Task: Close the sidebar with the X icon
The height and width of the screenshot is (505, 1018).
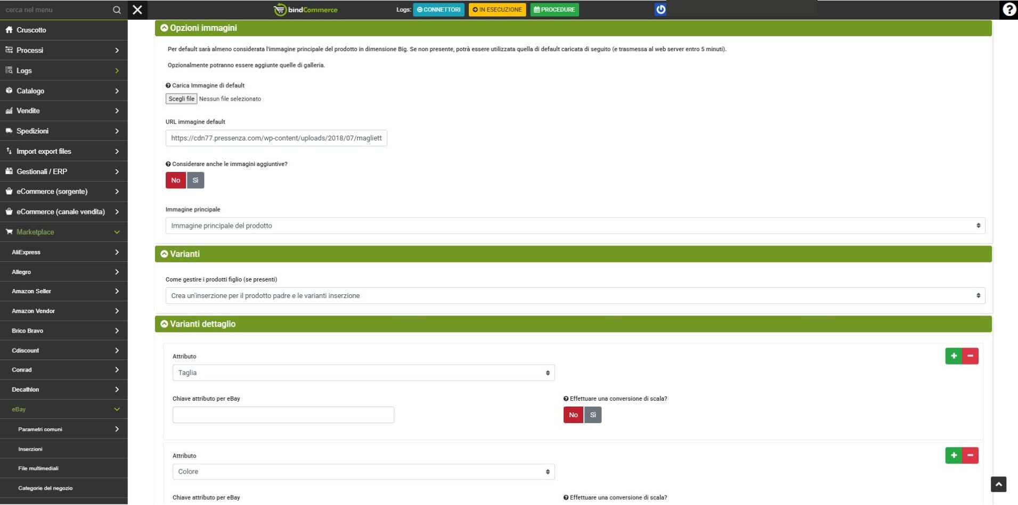Action: [137, 10]
